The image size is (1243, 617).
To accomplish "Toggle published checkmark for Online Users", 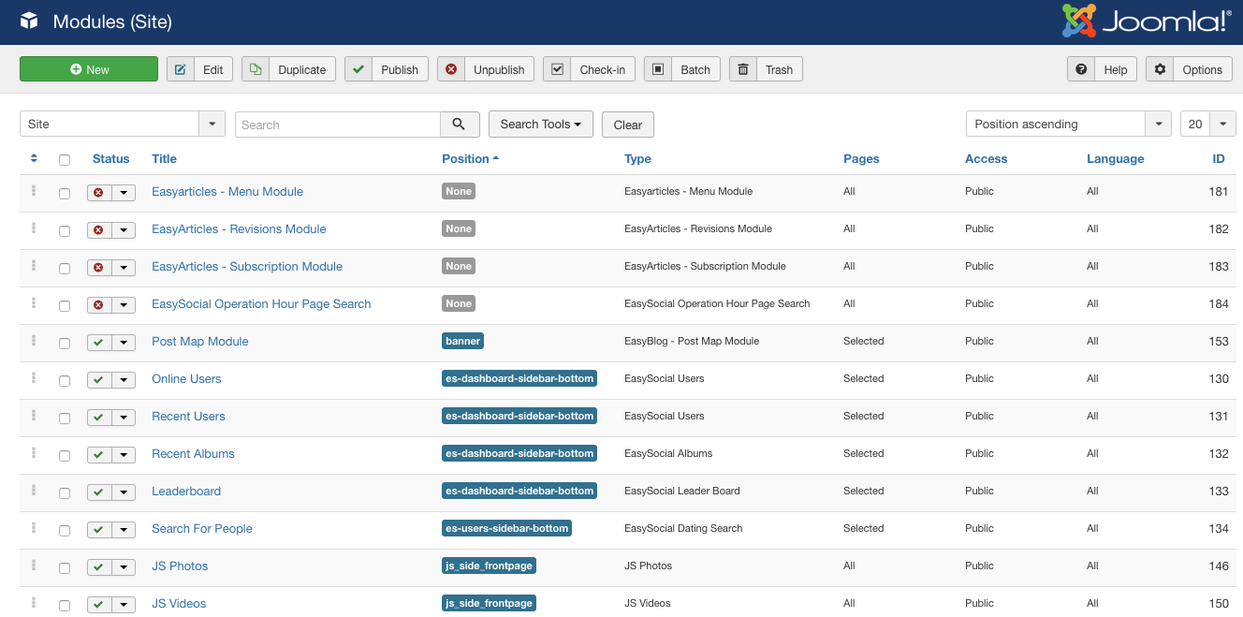I will 99,380.
